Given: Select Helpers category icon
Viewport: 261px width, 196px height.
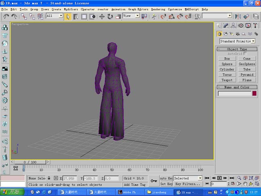Looking at the screenshot, I should [x=244, y=34].
